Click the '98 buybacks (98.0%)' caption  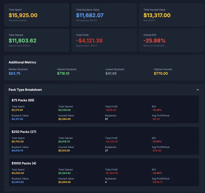[87, 21]
